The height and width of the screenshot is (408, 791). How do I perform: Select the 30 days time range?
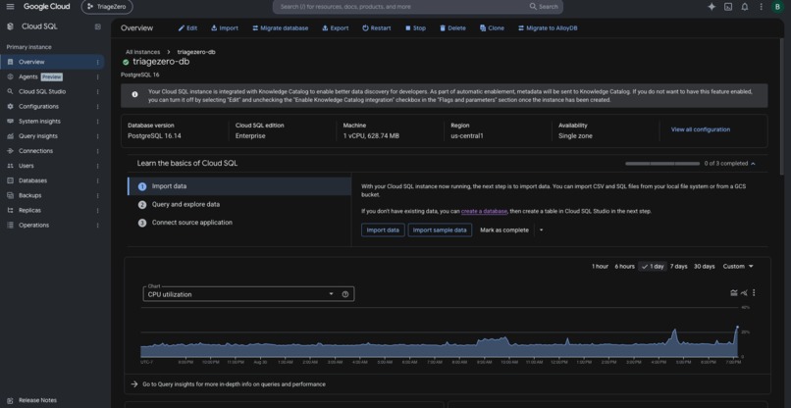(x=705, y=267)
